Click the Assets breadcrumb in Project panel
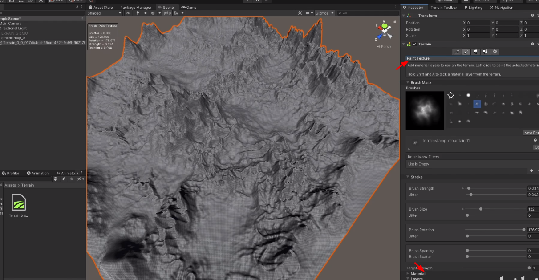Image resolution: width=539 pixels, height=280 pixels. point(10,185)
